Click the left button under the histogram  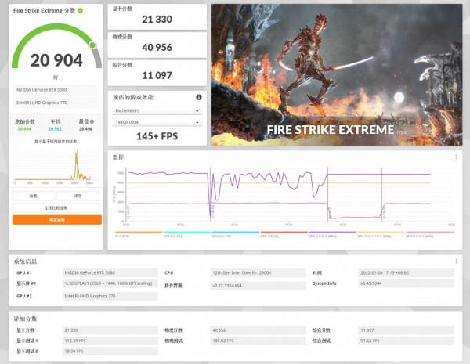pyautogui.click(x=33, y=196)
